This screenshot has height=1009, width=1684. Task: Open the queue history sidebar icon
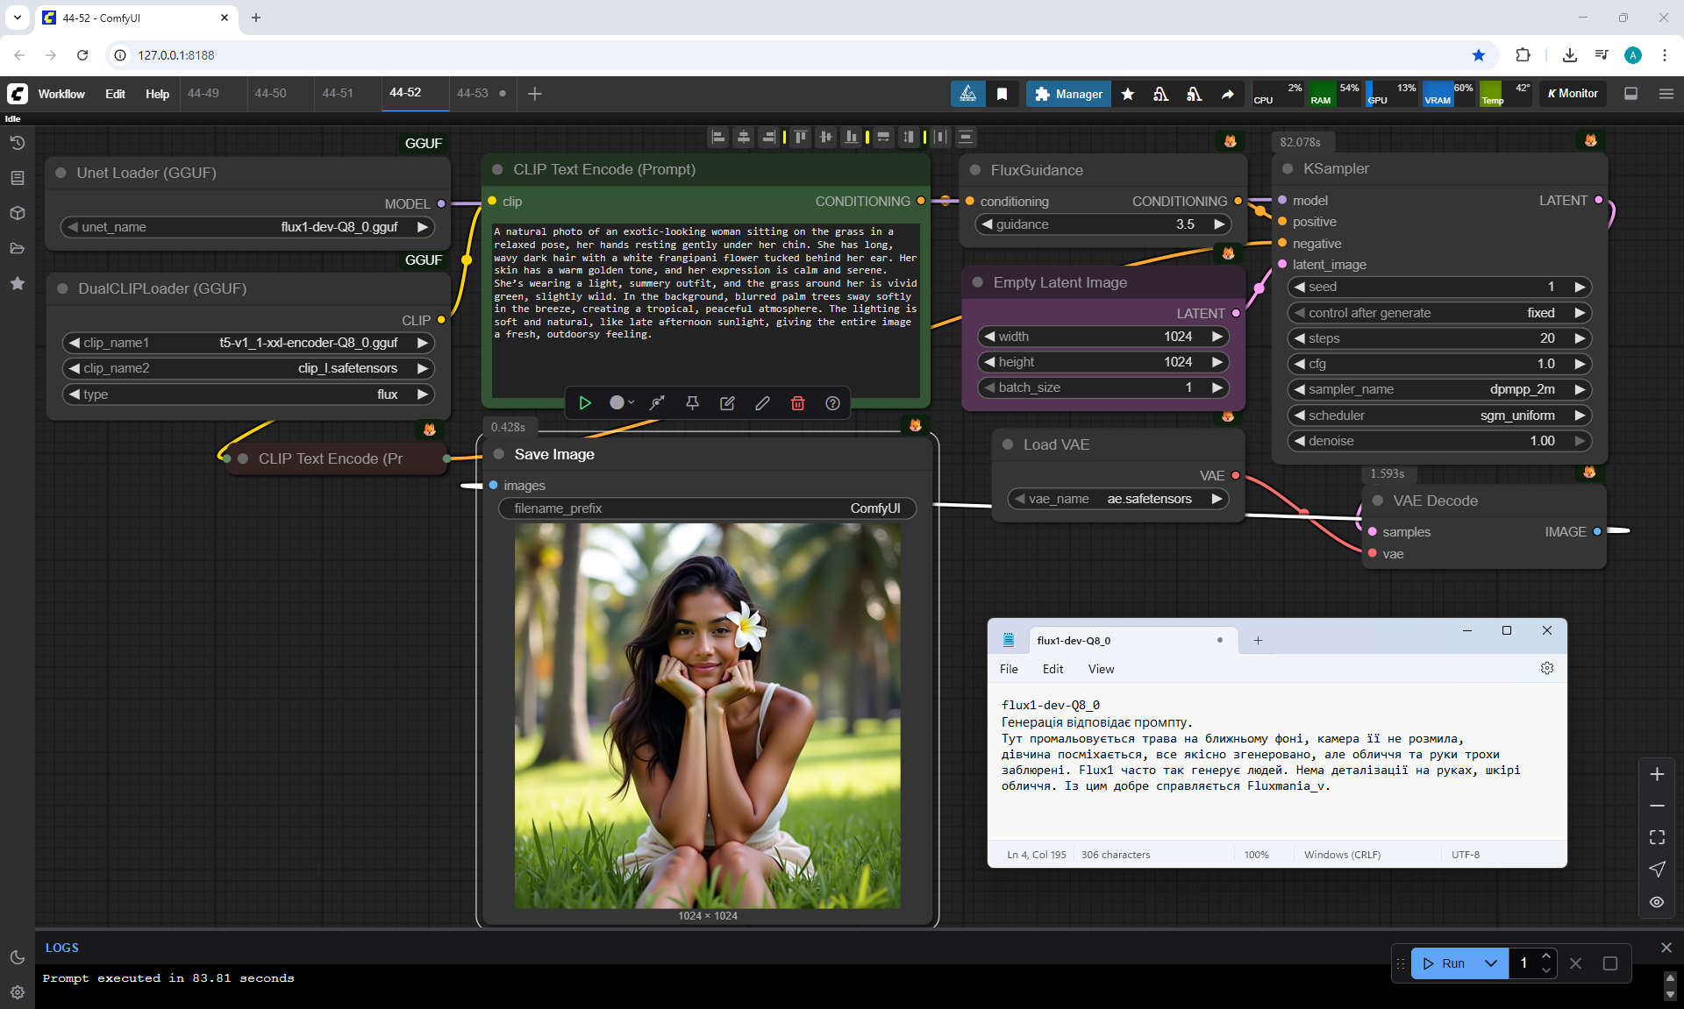pos(18,143)
